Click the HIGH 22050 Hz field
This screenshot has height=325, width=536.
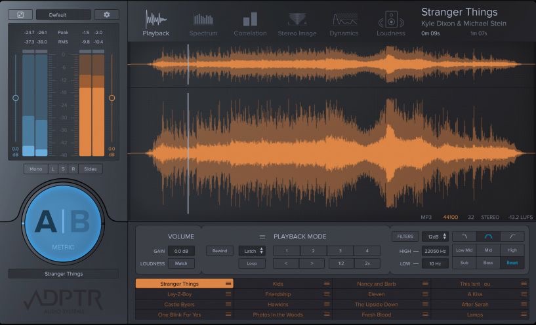[435, 251]
